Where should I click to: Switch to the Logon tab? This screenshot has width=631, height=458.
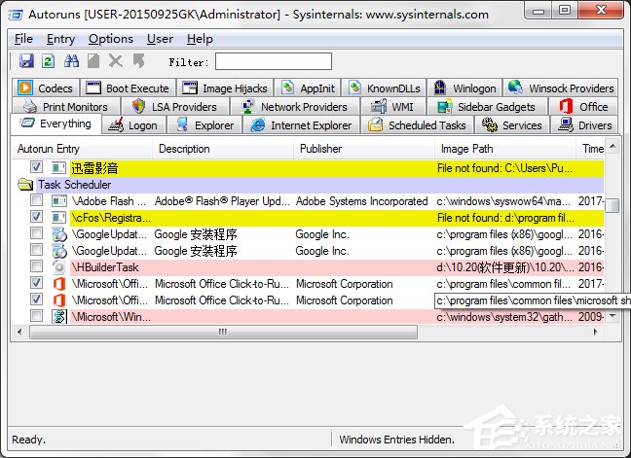pos(133,125)
